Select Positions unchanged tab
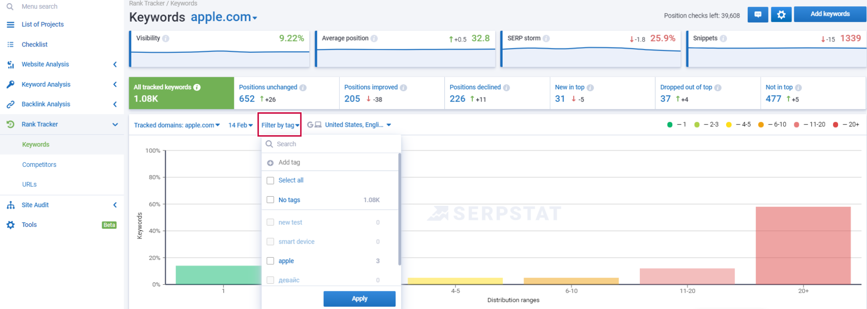This screenshot has height=309, width=867. [x=287, y=93]
